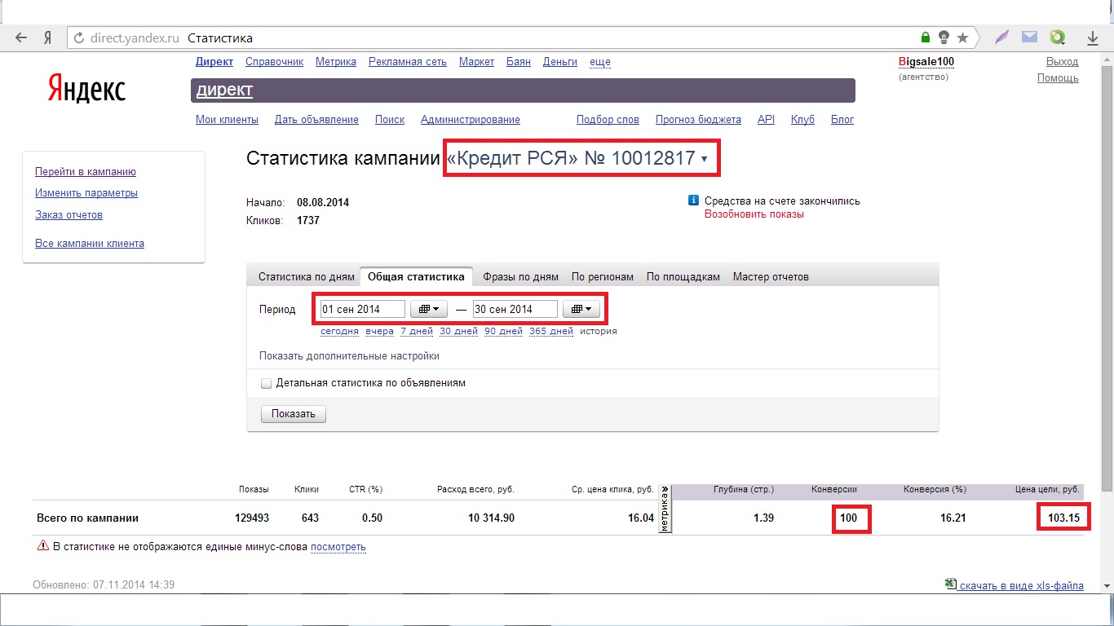Click the browser address bar
Screen dimensions: 1114x626
pyautogui.click(x=522, y=37)
